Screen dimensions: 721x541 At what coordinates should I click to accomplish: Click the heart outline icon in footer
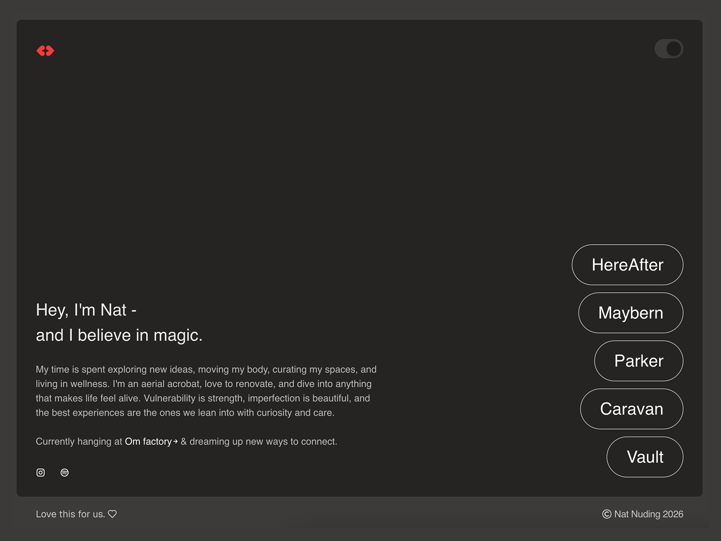tap(113, 514)
